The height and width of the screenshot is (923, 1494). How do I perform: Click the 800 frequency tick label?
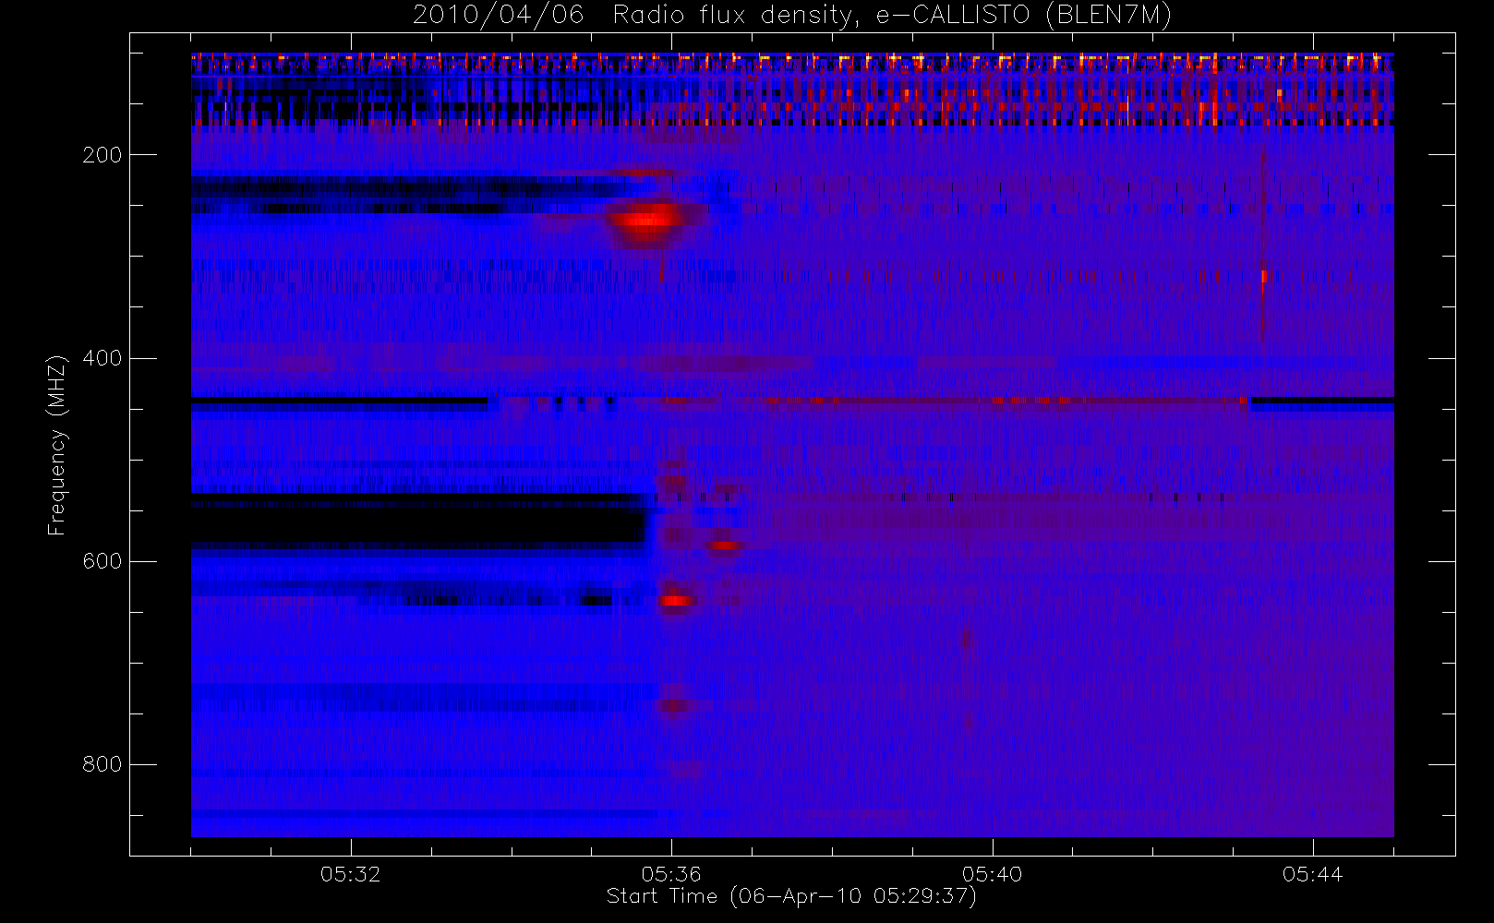coord(102,764)
